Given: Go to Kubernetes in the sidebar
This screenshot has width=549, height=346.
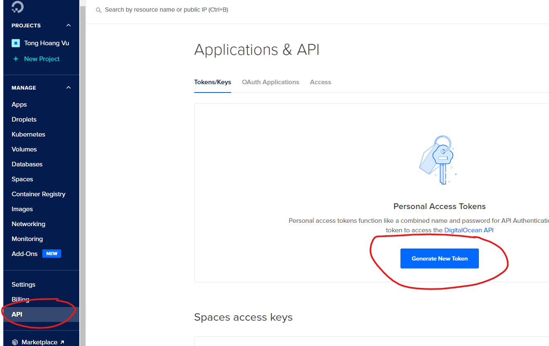Looking at the screenshot, I should 28,134.
